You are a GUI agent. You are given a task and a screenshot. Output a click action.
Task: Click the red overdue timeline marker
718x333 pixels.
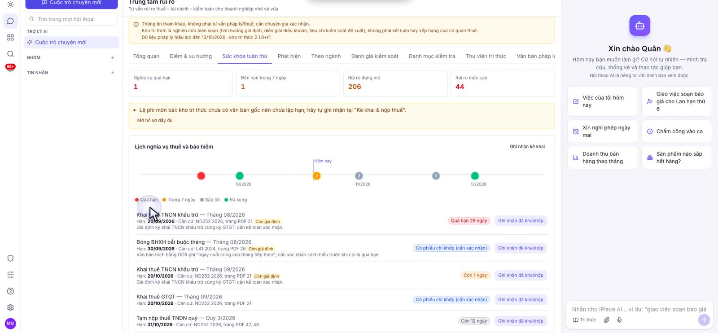[201, 175]
